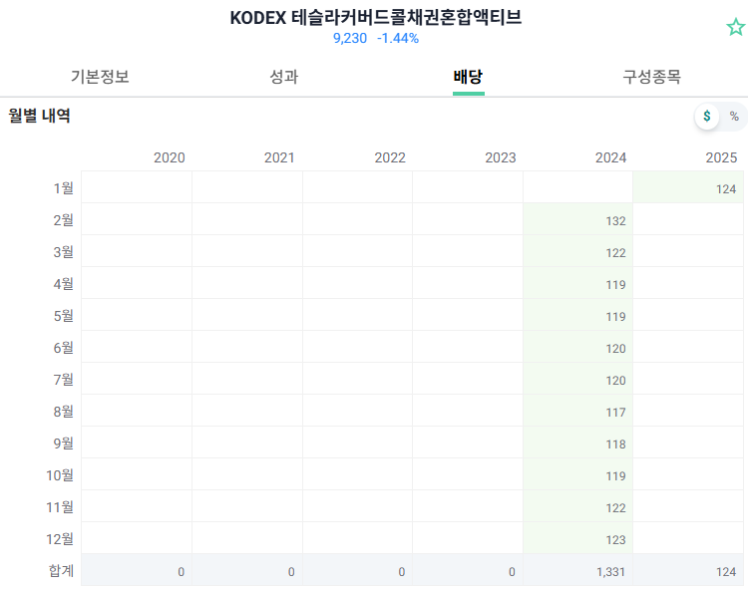
Task: Select the 배당 tab
Action: [468, 77]
